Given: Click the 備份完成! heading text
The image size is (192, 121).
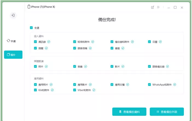Looking at the screenshot, I should (x=107, y=20).
